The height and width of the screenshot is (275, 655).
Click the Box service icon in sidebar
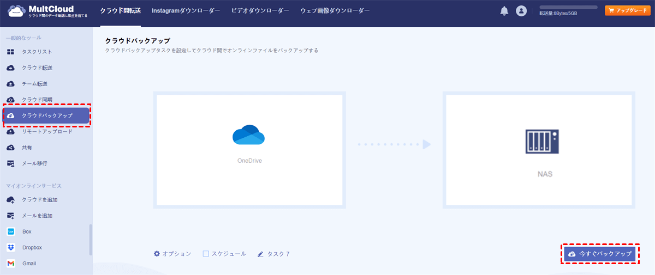11,231
